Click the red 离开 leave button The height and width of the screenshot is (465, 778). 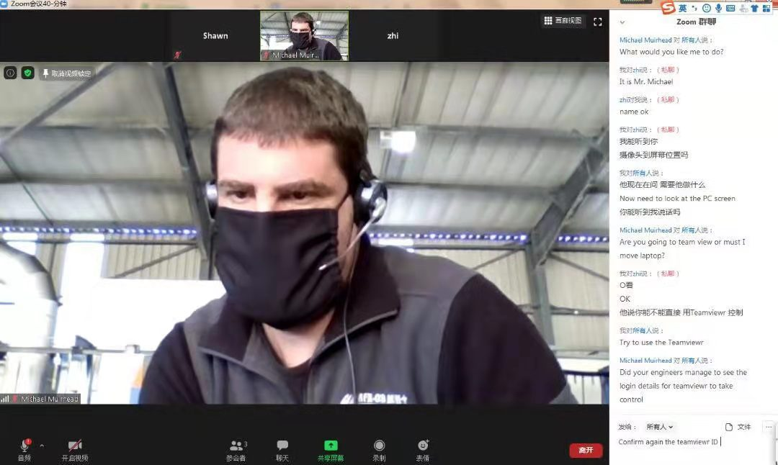tap(586, 450)
